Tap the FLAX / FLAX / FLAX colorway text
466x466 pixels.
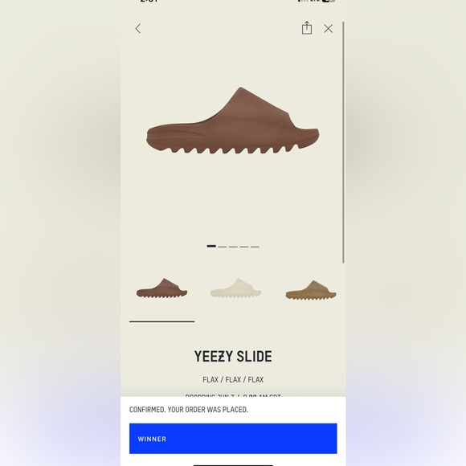click(233, 379)
